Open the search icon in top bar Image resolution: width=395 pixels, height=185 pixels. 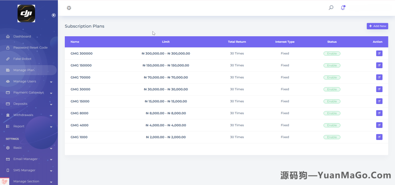coord(331,8)
